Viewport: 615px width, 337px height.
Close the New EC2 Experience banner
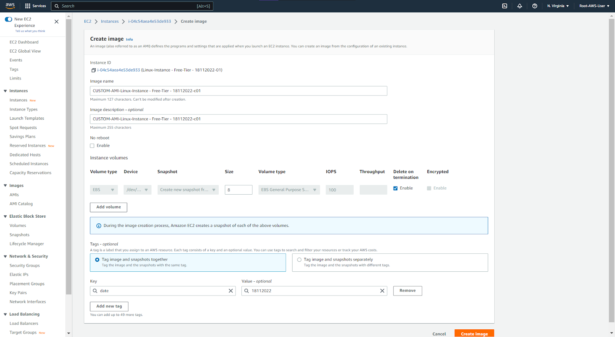click(57, 21)
